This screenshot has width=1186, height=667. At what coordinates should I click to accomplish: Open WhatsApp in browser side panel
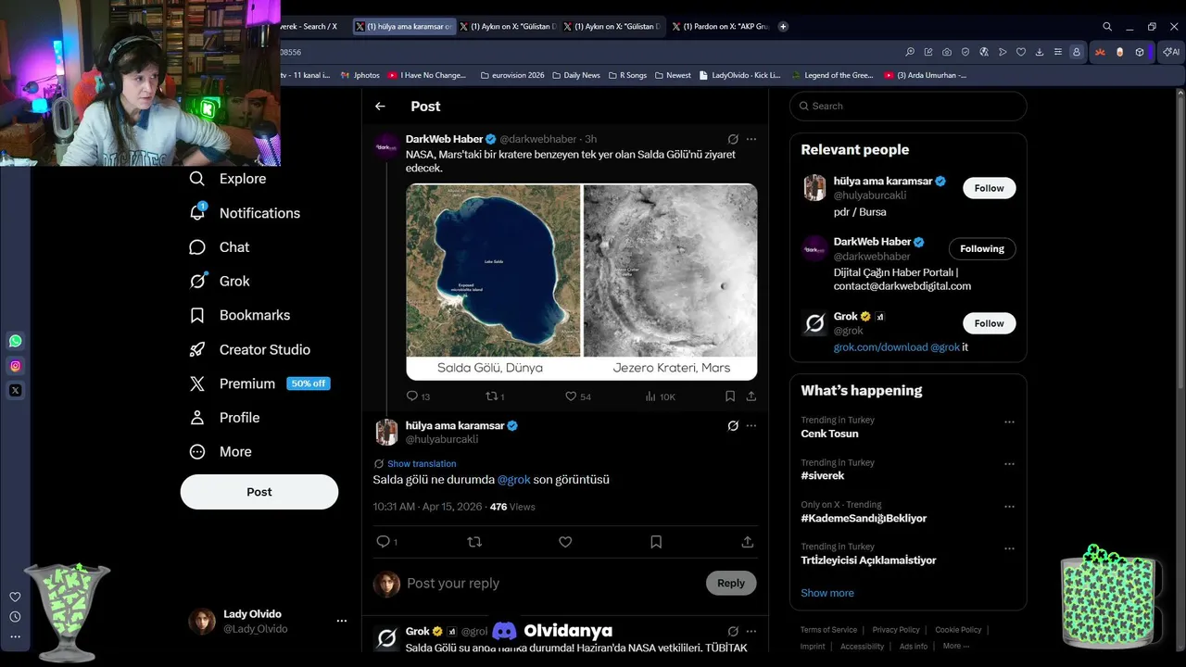[15, 341]
